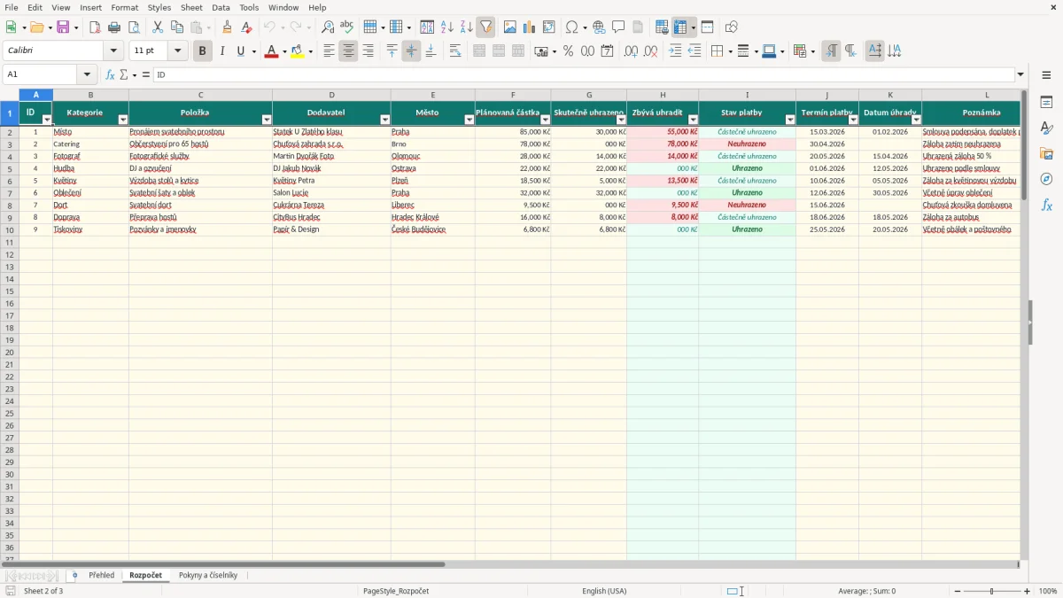Click the Clone Formatting paintbrush icon
1063x598 pixels.
pos(228,27)
